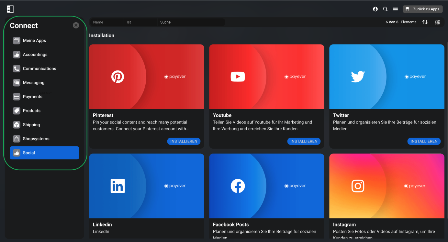This screenshot has height=242, width=448.
Task: Click the Meine Apps icon
Action: click(17, 41)
